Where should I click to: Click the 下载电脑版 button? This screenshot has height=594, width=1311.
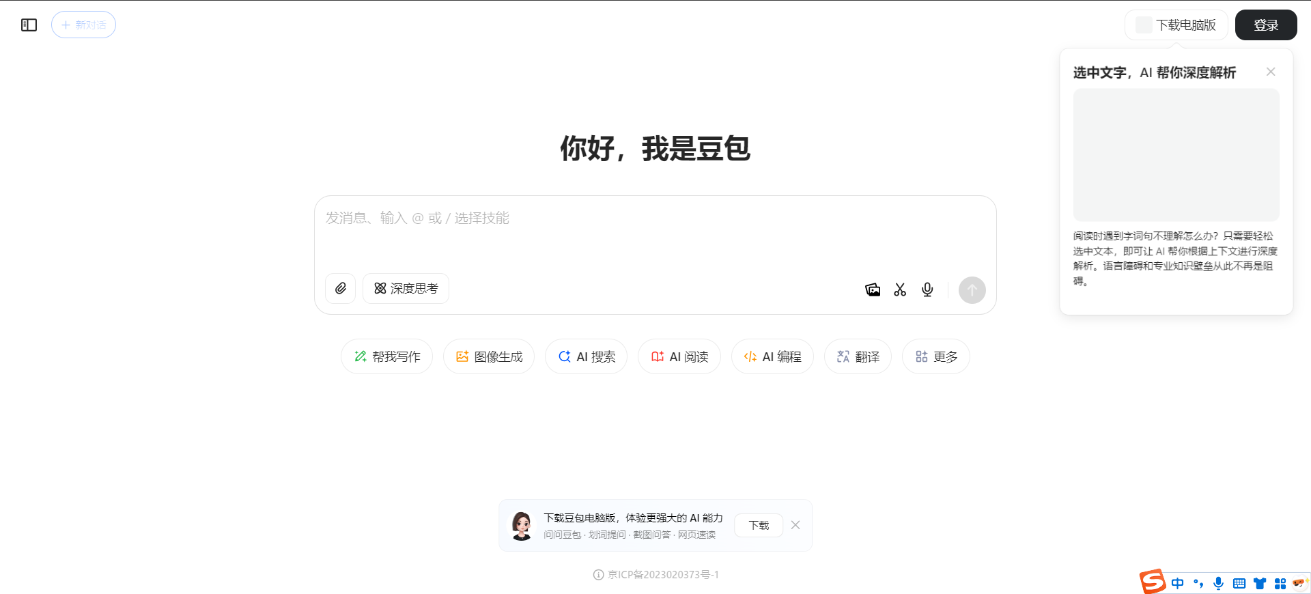tap(1176, 25)
